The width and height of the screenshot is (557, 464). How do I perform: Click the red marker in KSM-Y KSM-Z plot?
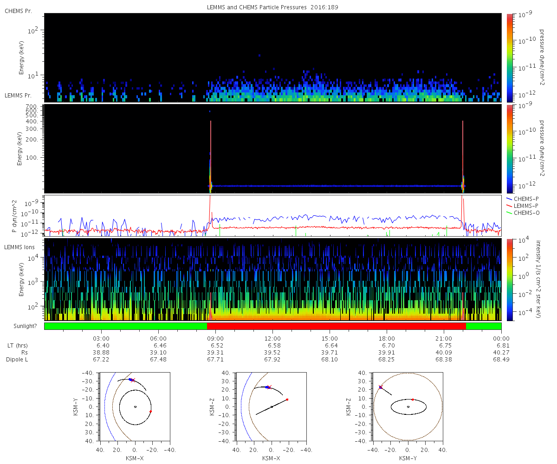coord(412,400)
